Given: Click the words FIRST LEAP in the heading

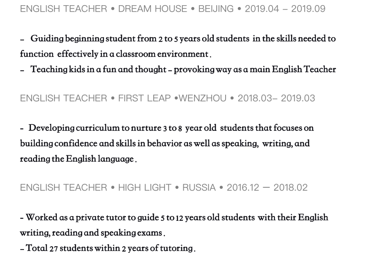Looking at the screenshot, I should tap(144, 98).
